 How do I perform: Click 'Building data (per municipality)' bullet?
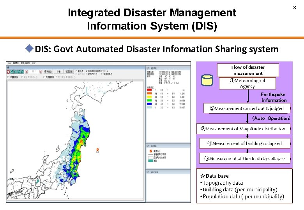point(239,190)
